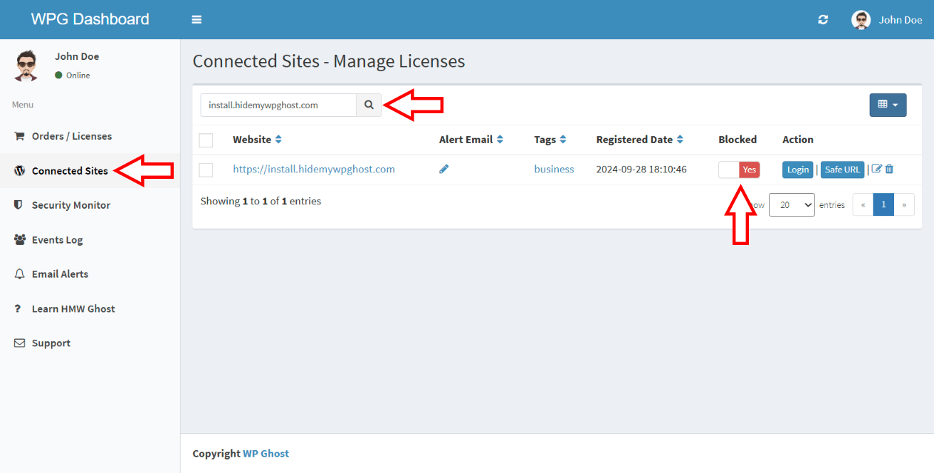The width and height of the screenshot is (934, 473).
Task: Click the edit icon in Action column
Action: (x=876, y=170)
